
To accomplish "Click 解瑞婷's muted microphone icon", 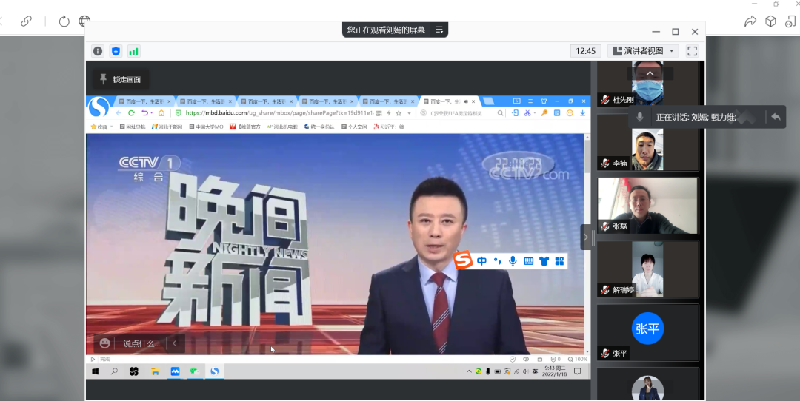I will click(x=605, y=290).
